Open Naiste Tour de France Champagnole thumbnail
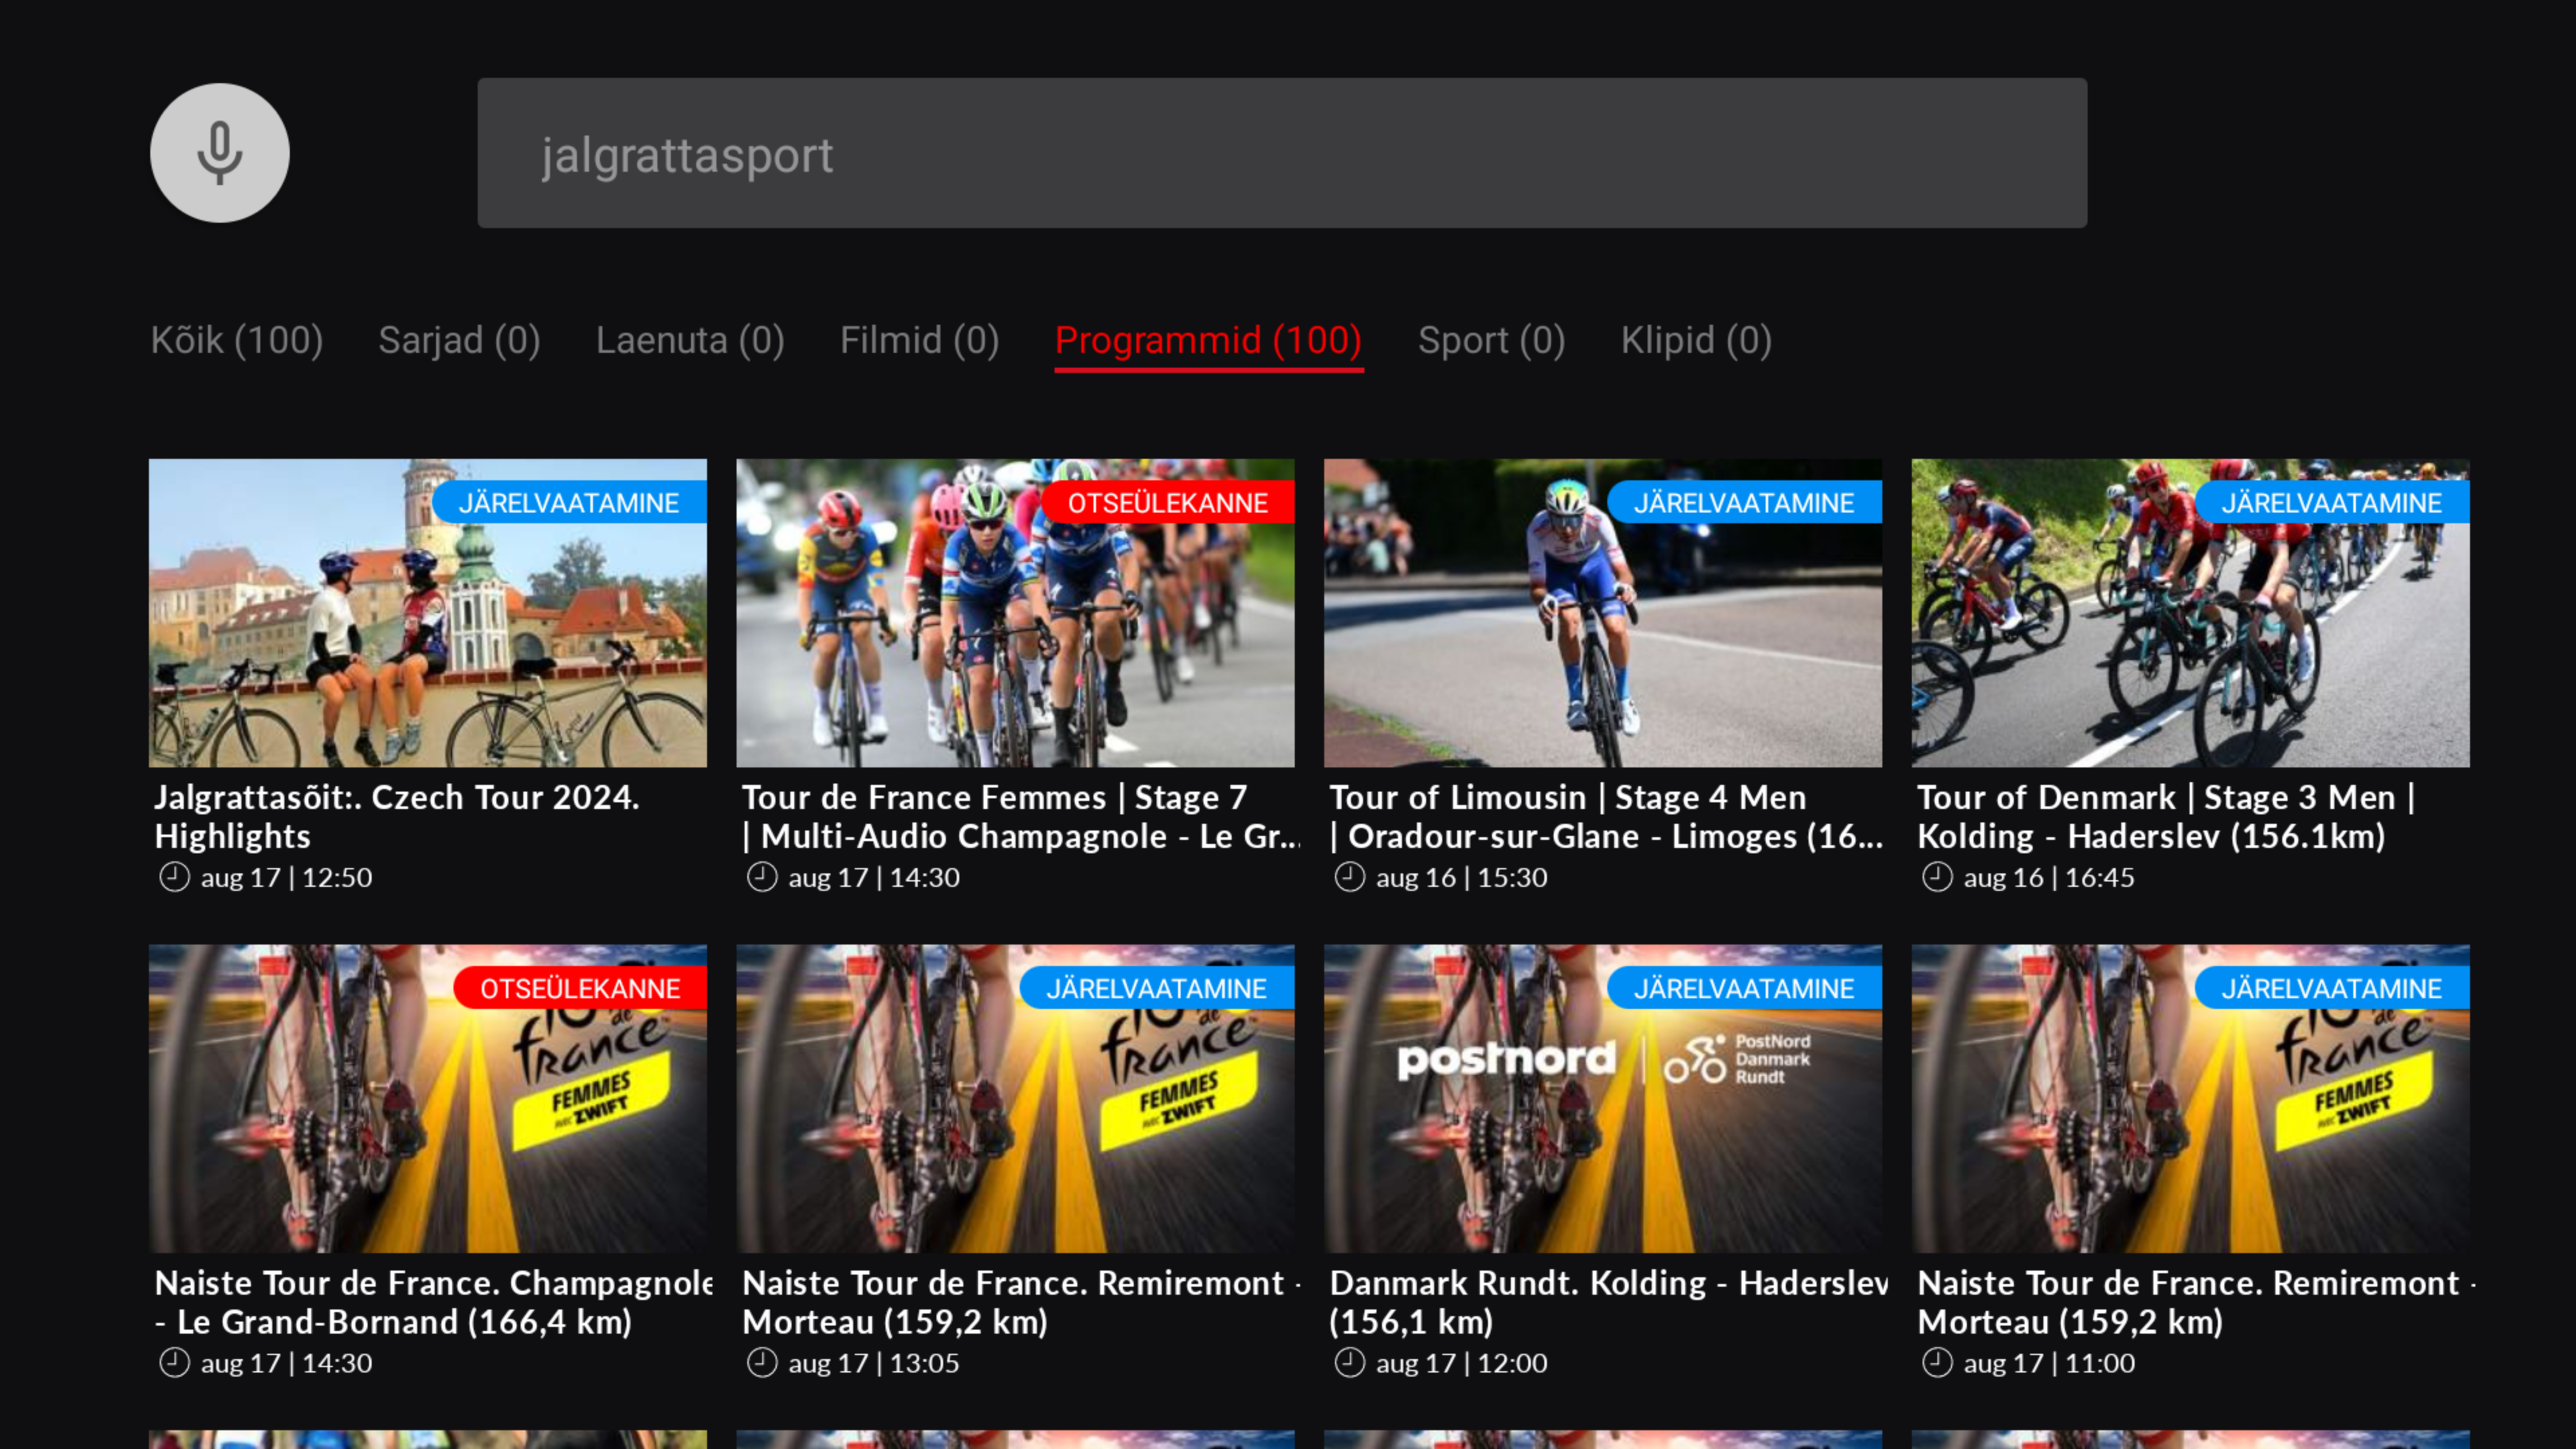The width and height of the screenshot is (2576, 1449). (428, 1098)
